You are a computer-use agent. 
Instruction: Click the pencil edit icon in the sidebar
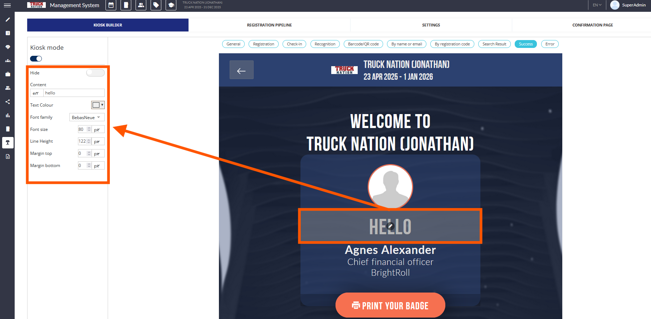coord(8,20)
